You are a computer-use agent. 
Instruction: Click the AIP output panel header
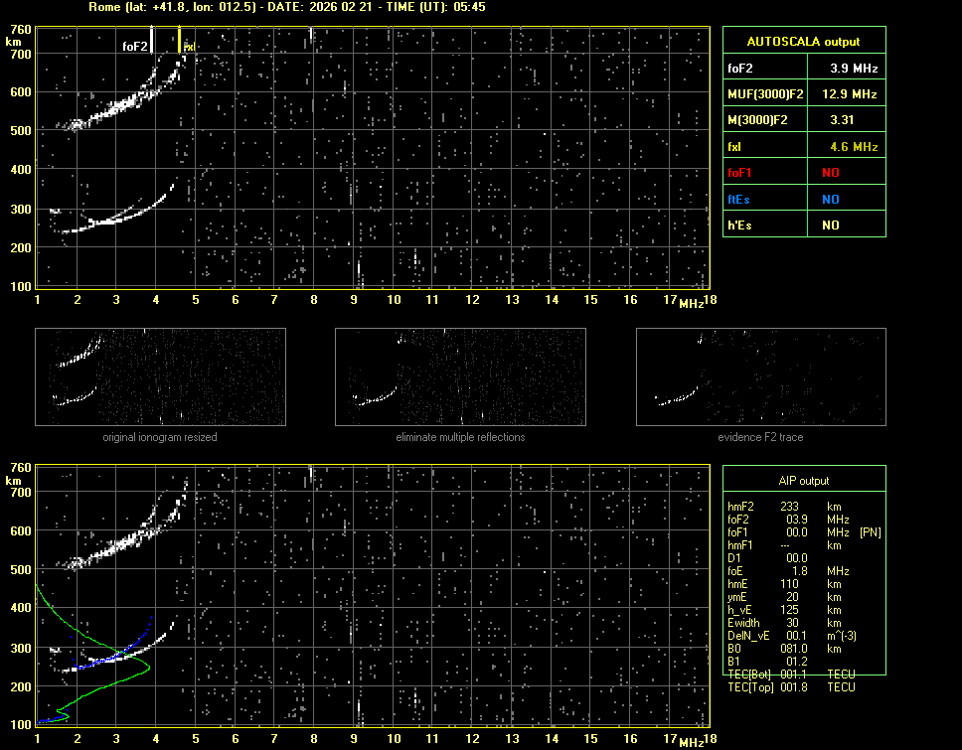tap(803, 481)
